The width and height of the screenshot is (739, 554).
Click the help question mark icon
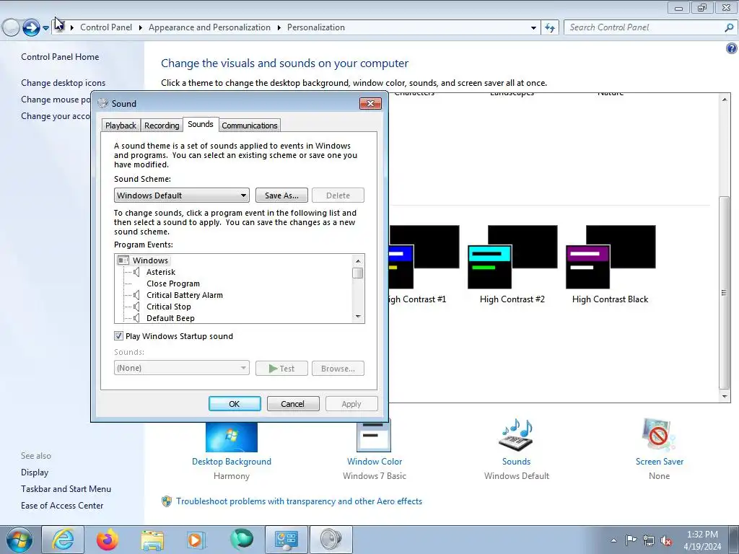coord(731,48)
